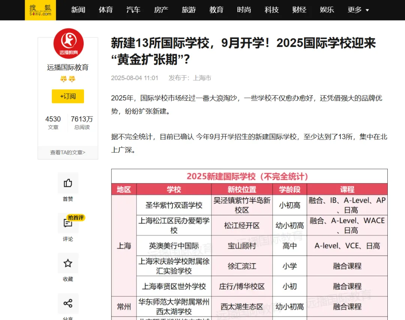Open the 旅游 navigation tab
This screenshot has height=320, width=405.
coord(189,10)
